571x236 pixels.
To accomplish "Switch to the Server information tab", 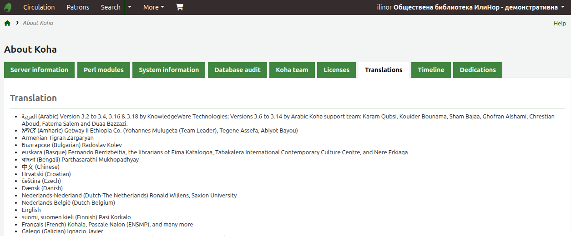I will (39, 70).
